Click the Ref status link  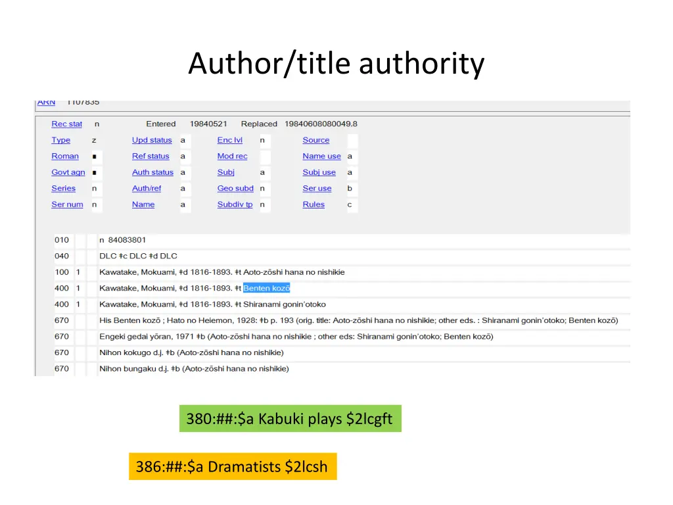pyautogui.click(x=151, y=156)
